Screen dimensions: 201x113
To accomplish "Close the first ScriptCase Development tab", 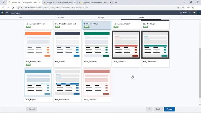I will 40,3.
